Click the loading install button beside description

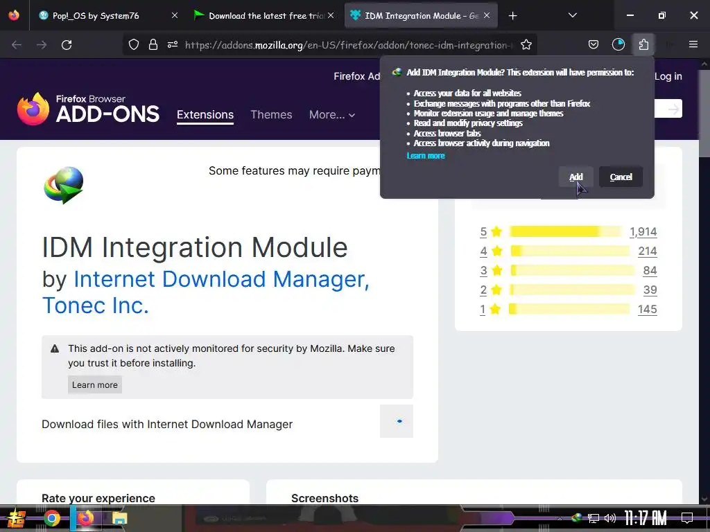pos(396,421)
